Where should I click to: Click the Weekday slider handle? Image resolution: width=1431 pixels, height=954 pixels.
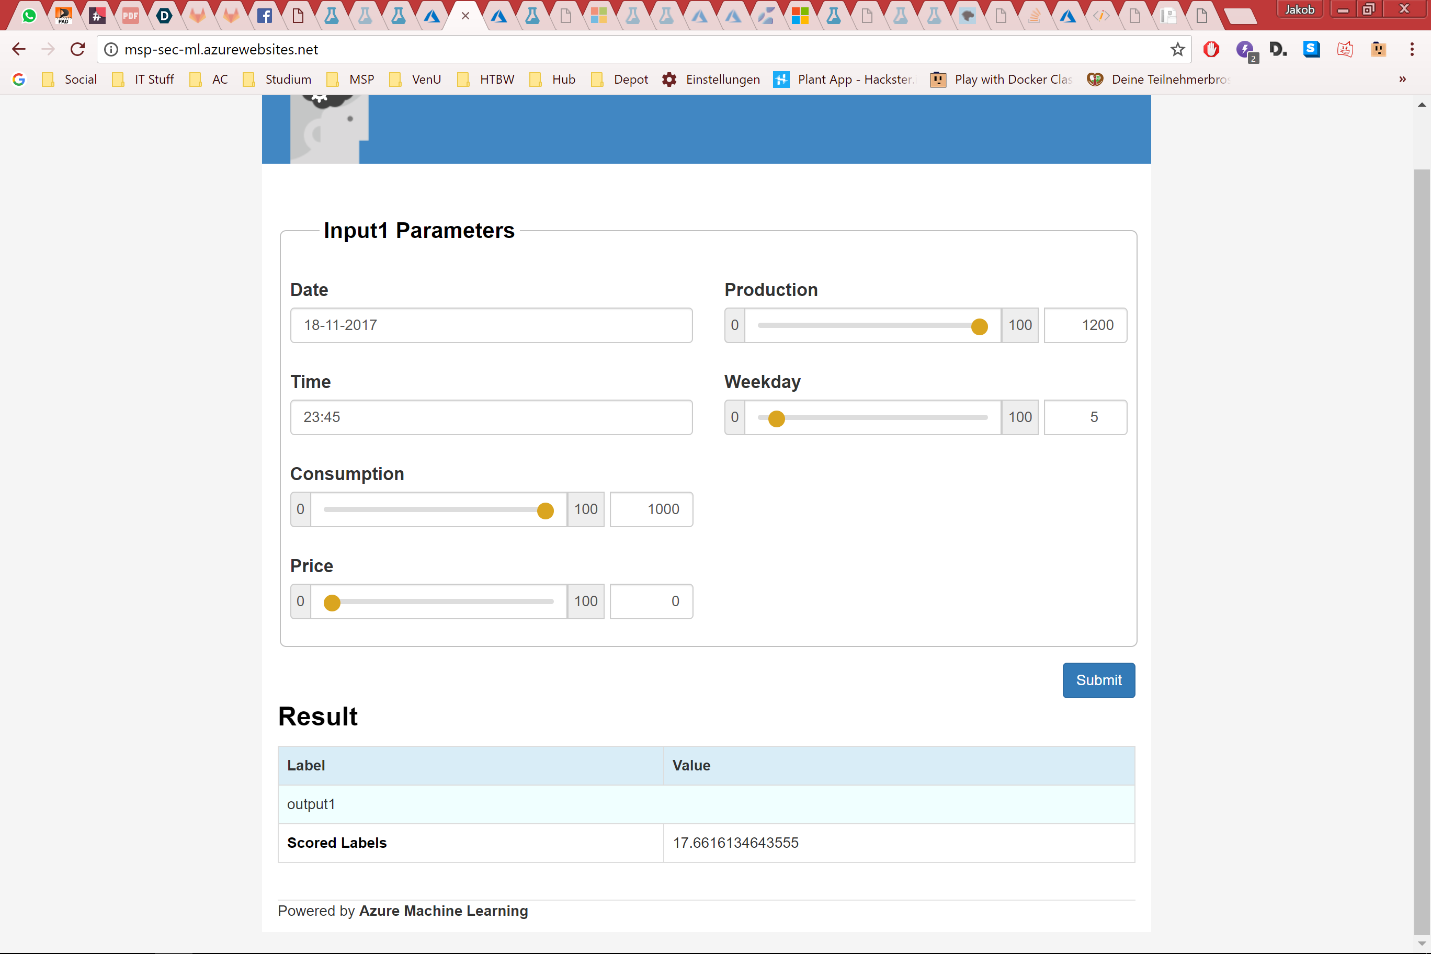coord(776,418)
